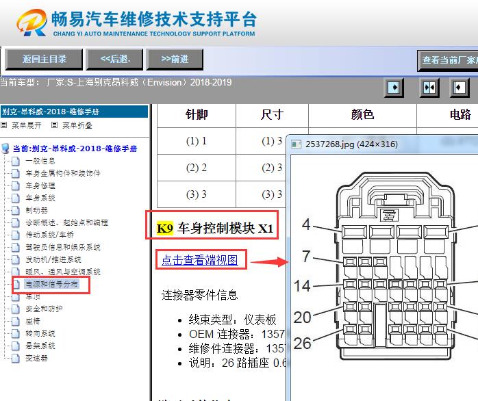Click the K9 车身控制模块 X1 heading
This screenshot has width=478, height=401.
pos(214,229)
